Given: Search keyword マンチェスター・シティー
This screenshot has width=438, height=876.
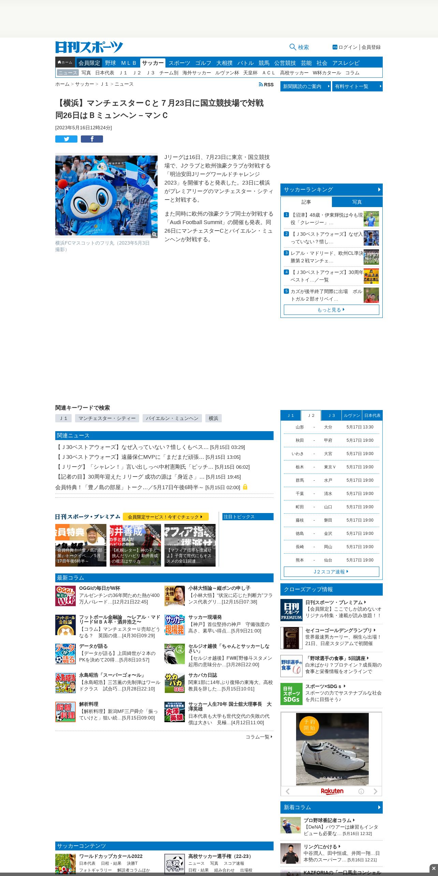Looking at the screenshot, I should [x=107, y=418].
